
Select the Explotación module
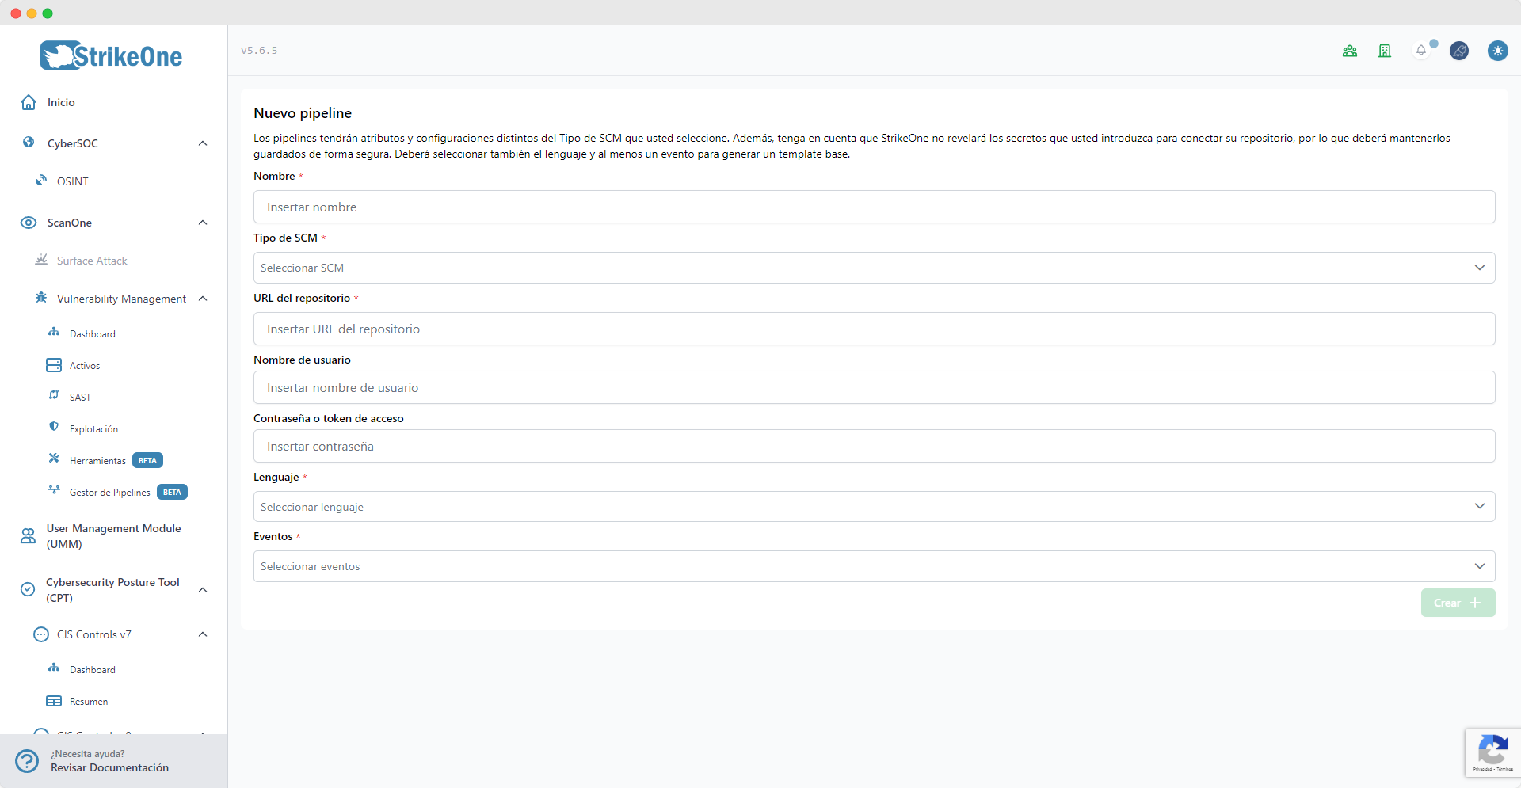(93, 428)
